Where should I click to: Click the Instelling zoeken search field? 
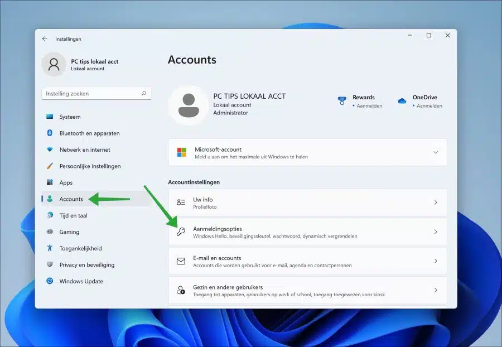[96, 94]
